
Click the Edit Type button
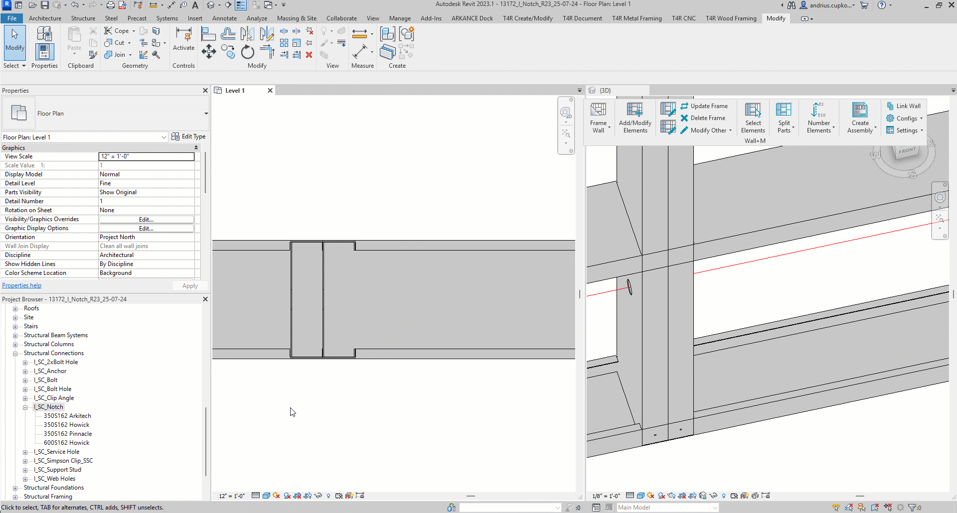(x=188, y=136)
